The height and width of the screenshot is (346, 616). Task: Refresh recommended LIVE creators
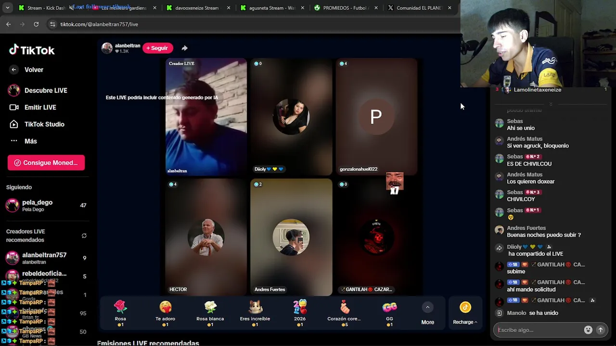click(x=84, y=235)
